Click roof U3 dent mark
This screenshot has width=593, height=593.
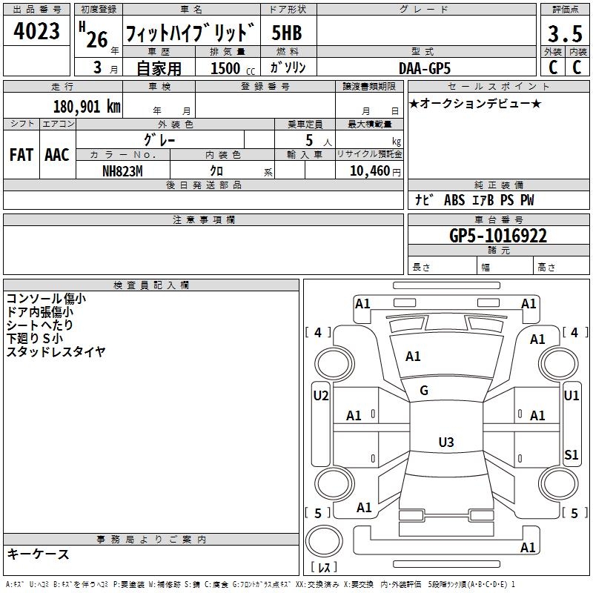coord(446,442)
